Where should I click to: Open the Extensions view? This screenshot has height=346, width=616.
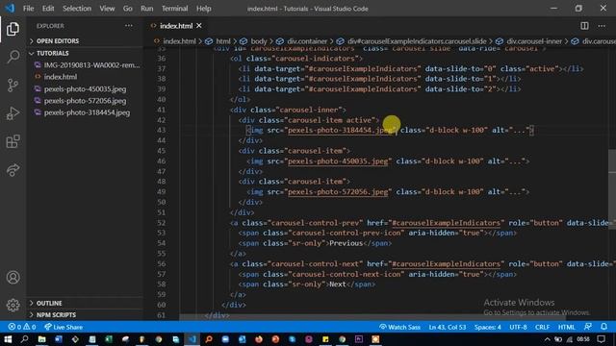[13, 141]
